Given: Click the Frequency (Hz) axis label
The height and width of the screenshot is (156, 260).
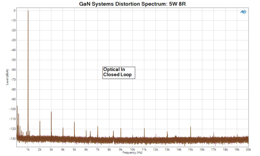Looking at the screenshot, I should coord(132,153).
